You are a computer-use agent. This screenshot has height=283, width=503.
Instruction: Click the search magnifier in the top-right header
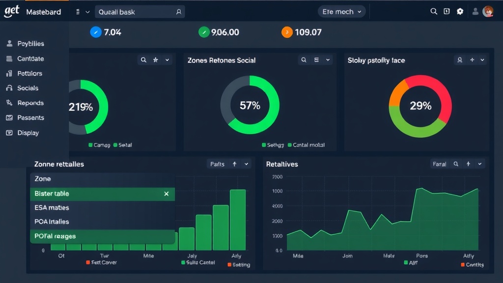[434, 11]
